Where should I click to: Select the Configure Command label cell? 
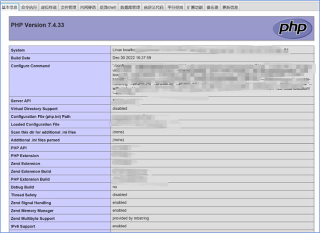(x=30, y=66)
